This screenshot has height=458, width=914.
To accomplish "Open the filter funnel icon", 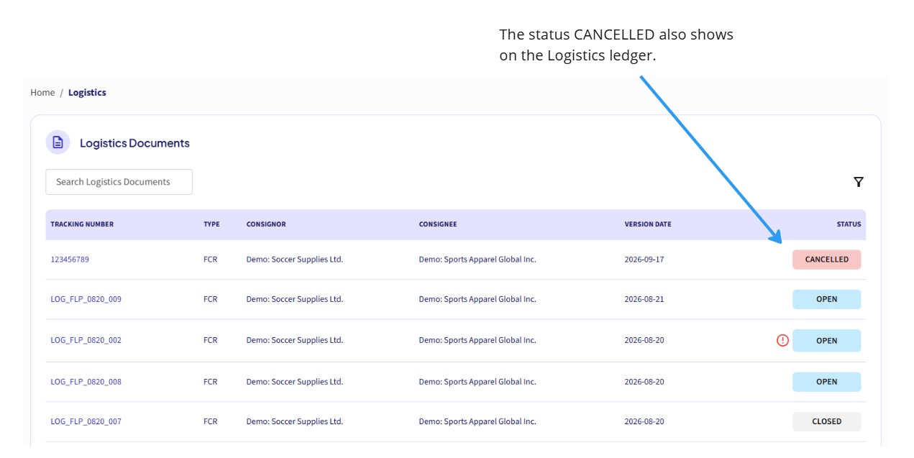I will point(858,182).
